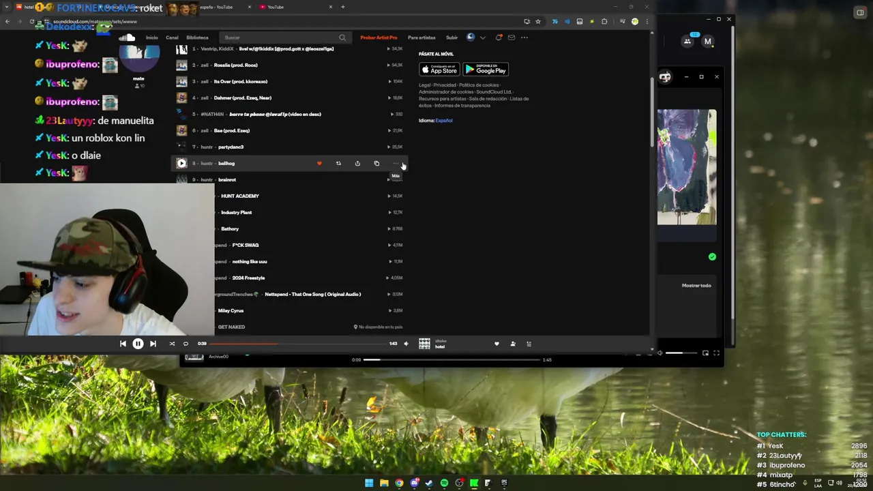Open Spotify from taskbar

(x=444, y=483)
